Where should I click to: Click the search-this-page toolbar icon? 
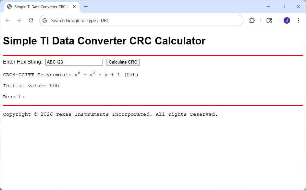tap(269, 20)
